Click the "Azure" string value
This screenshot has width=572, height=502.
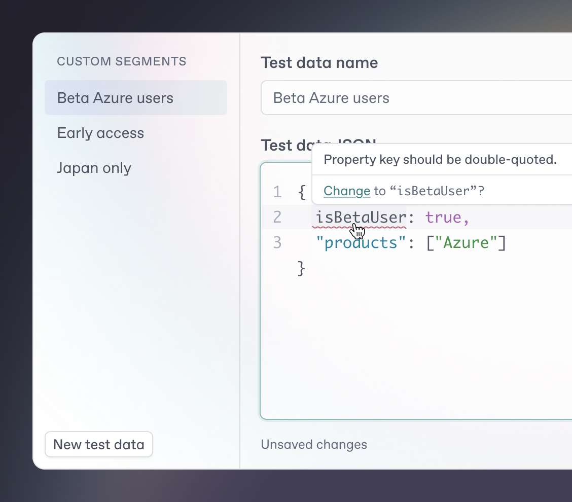pos(466,243)
